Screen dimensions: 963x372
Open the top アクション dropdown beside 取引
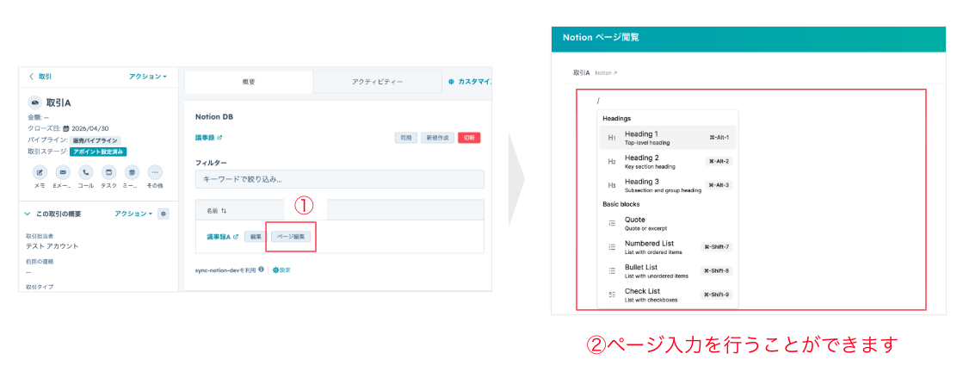pyautogui.click(x=148, y=77)
